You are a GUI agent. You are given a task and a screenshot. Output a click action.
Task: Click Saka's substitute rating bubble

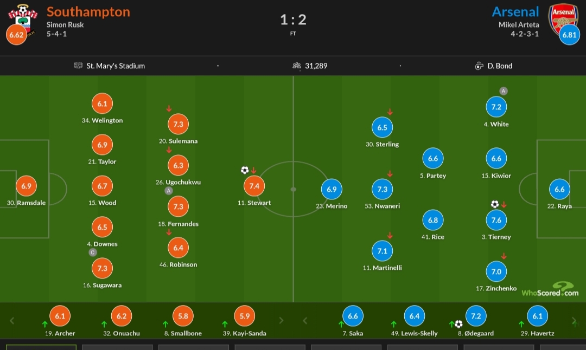click(353, 316)
